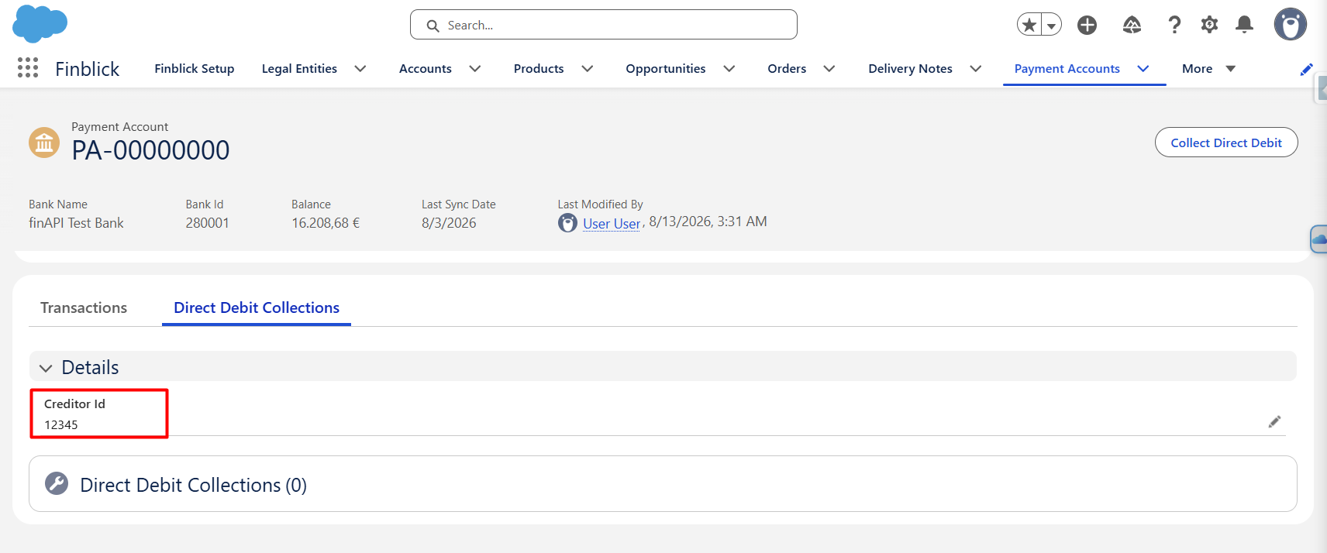Viewport: 1327px width, 553px height.
Task: Click the Finblick app name
Action: pyautogui.click(x=88, y=69)
